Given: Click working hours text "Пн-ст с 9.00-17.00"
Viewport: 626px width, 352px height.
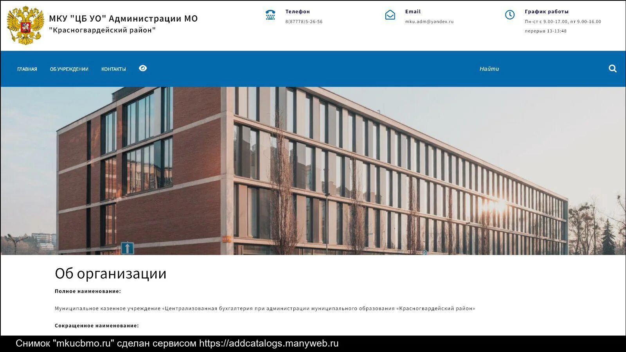Looking at the screenshot, I should [x=546, y=22].
